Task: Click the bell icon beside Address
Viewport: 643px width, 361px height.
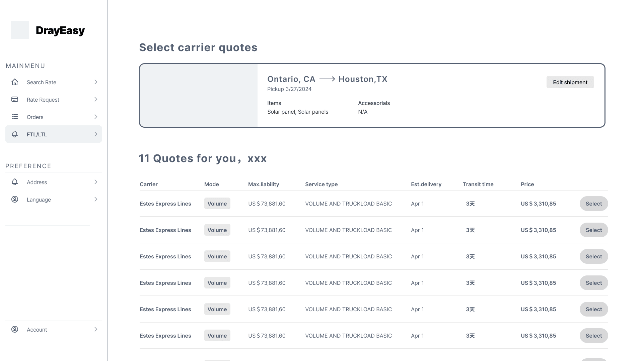Action: (x=15, y=182)
